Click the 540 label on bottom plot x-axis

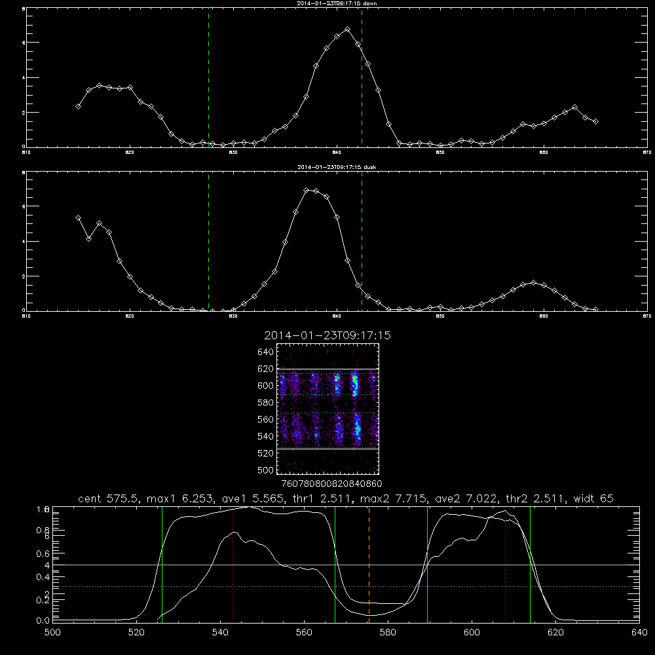220,633
